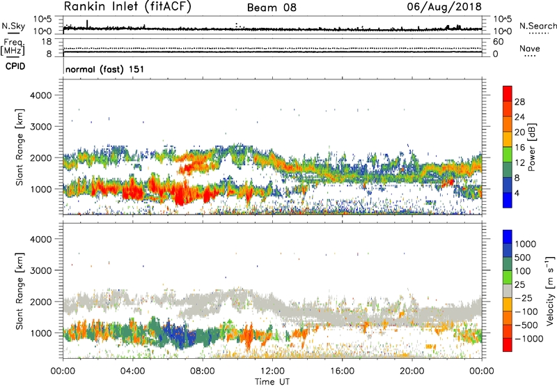The height and width of the screenshot is (386, 557).
Task: Click the '12' label on Power colorbar
Action: [519, 163]
